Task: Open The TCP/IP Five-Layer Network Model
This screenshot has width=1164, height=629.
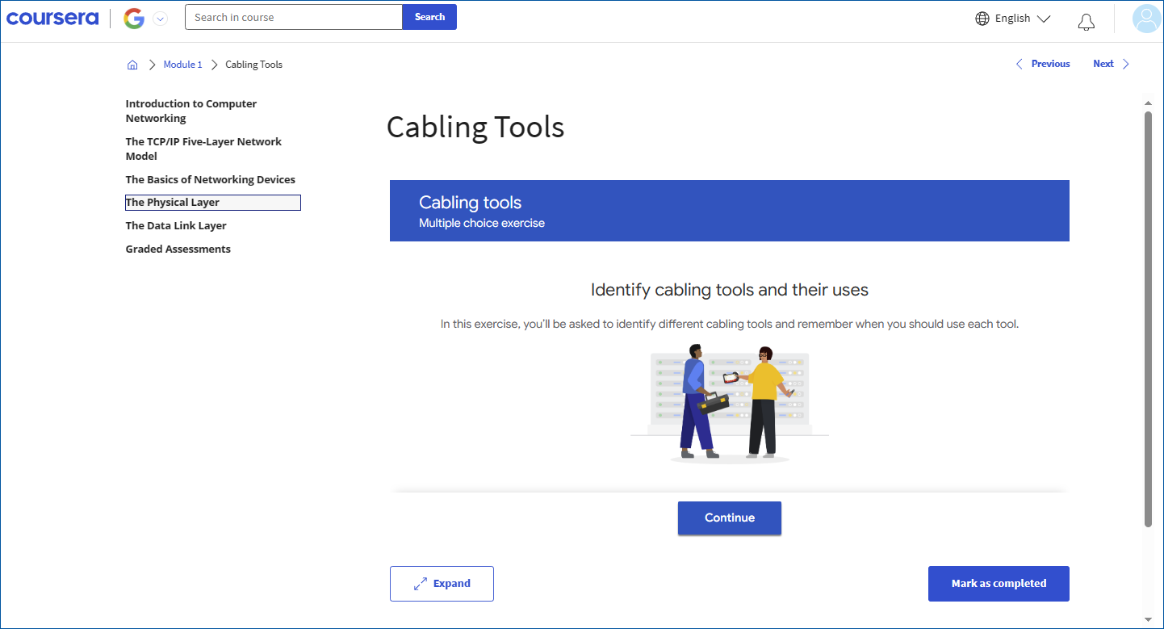Action: (x=203, y=149)
